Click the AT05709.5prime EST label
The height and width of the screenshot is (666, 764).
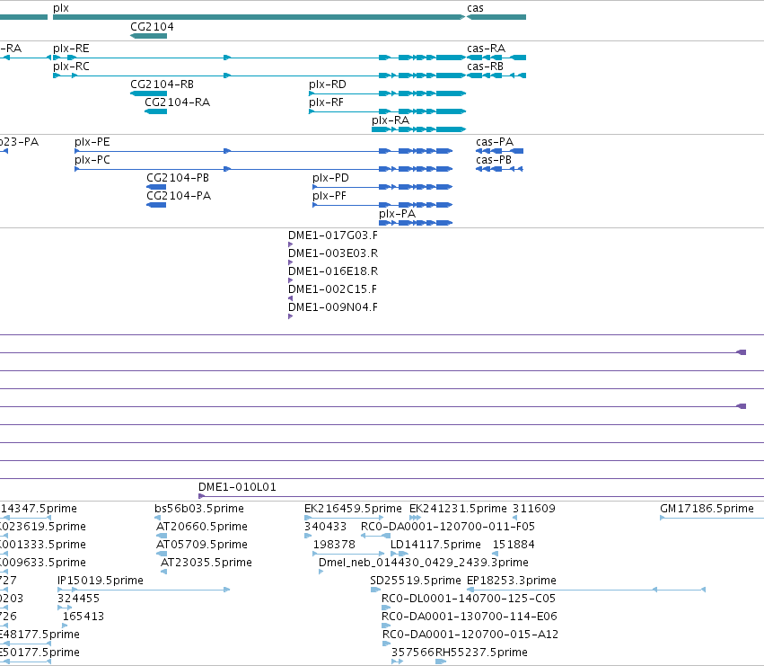click(x=202, y=545)
